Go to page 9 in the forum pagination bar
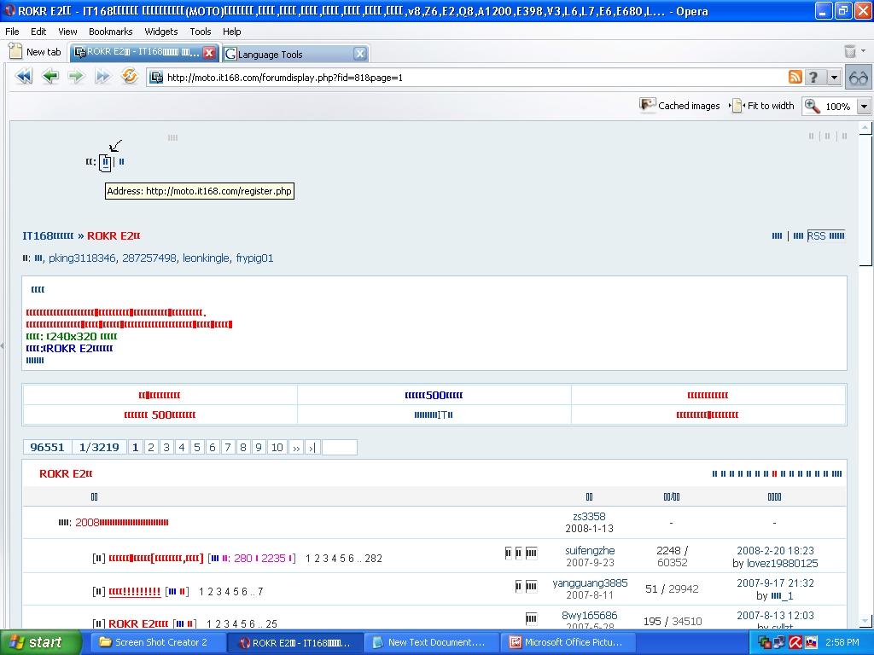 coord(258,447)
